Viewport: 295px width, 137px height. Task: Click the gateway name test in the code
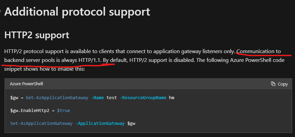[x=112, y=98]
